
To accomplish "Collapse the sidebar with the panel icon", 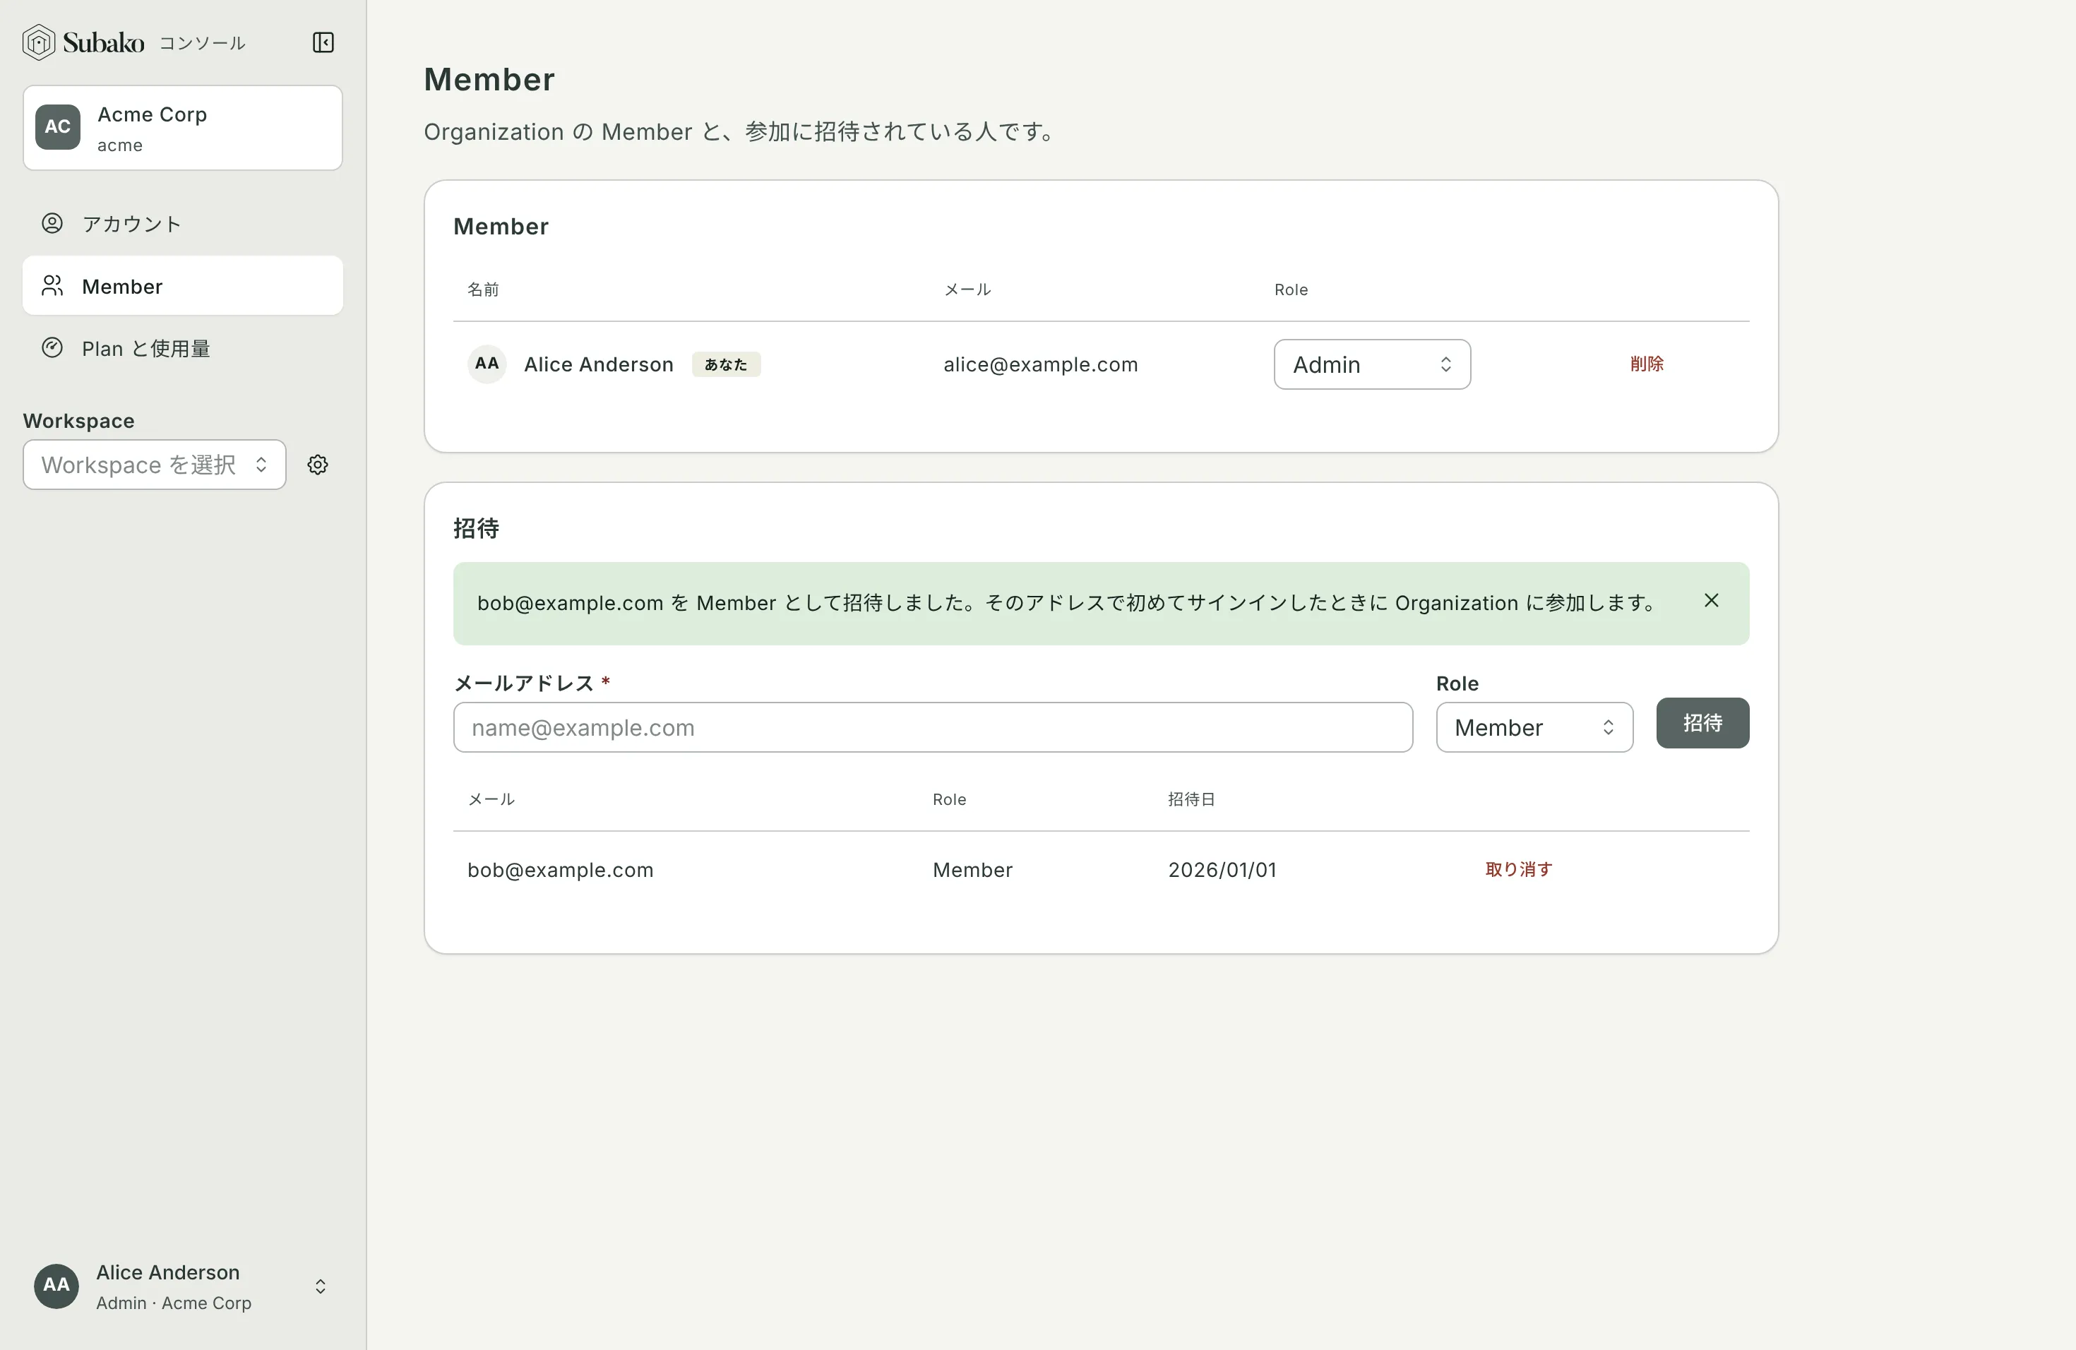I will [323, 42].
